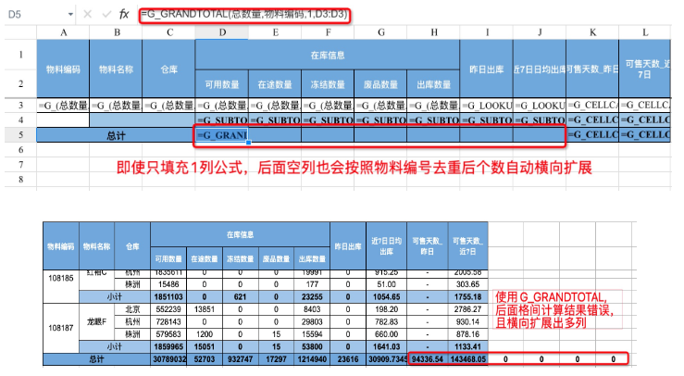Select the 可用数量 header in row 2

tap(222, 84)
